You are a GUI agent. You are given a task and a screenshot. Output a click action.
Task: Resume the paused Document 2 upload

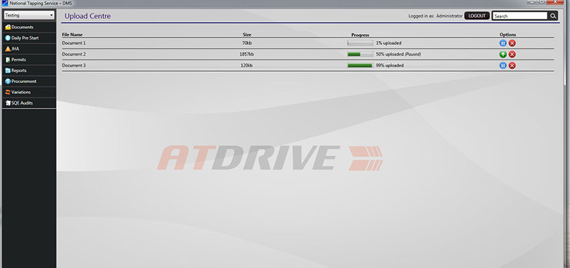503,54
